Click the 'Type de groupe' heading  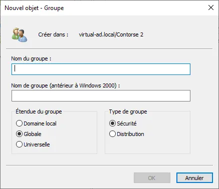(128, 111)
